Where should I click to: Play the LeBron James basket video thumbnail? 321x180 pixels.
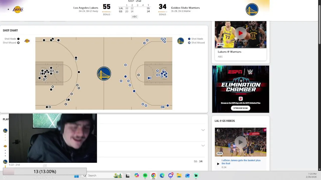point(240,142)
